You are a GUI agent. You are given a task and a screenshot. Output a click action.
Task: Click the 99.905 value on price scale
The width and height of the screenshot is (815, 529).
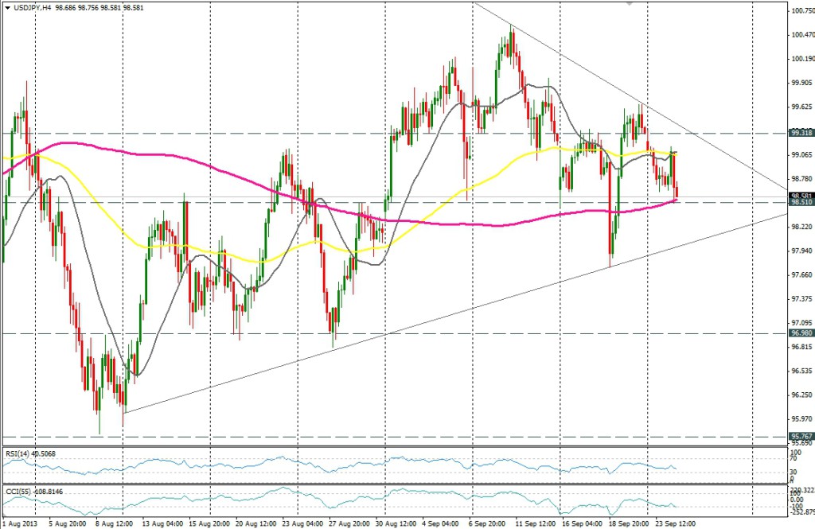800,83
